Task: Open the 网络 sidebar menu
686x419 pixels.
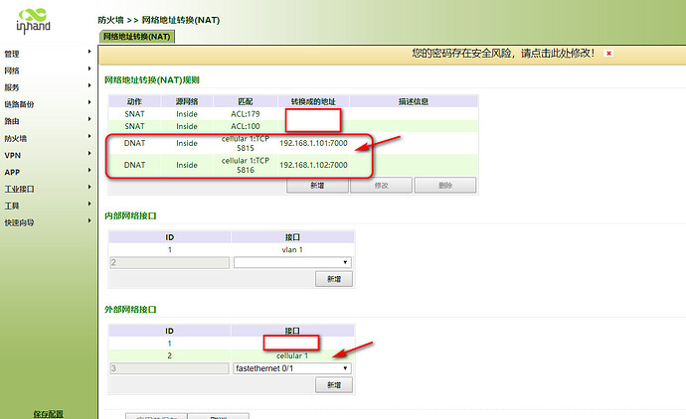Action: (x=12, y=71)
